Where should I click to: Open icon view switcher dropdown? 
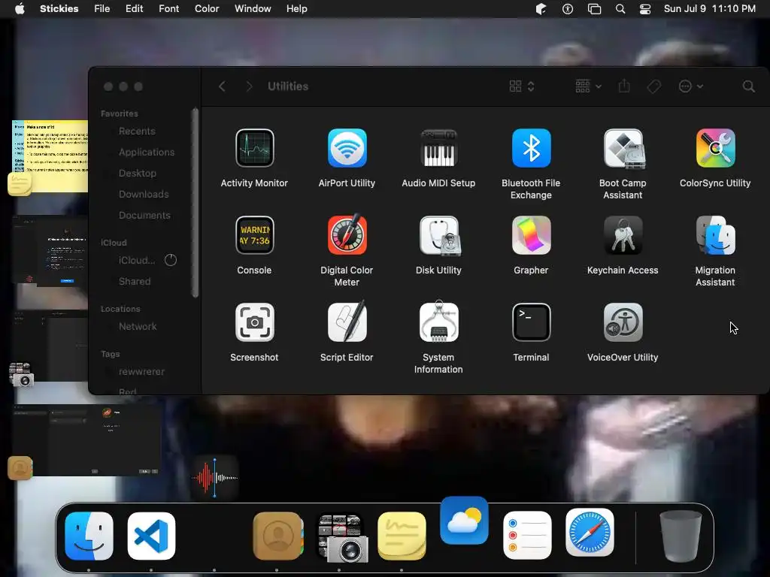point(522,86)
